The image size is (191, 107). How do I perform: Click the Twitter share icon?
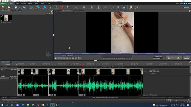[185, 4]
